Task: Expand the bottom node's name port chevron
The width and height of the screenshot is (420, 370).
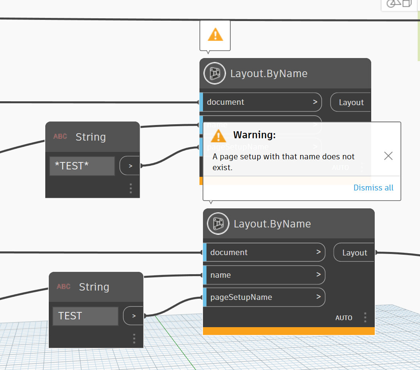Action: point(319,274)
